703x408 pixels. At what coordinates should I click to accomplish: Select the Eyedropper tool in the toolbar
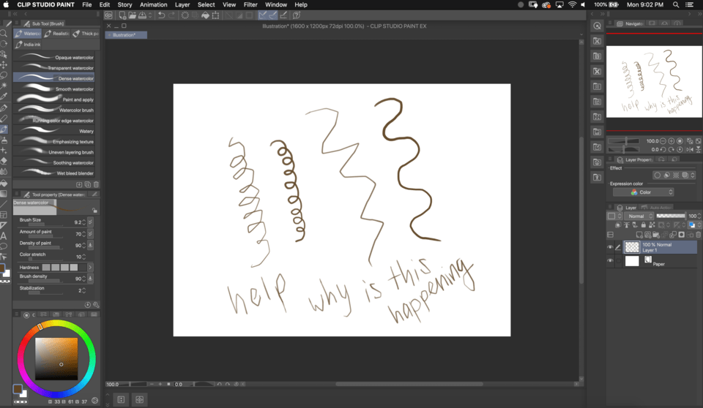click(x=4, y=96)
